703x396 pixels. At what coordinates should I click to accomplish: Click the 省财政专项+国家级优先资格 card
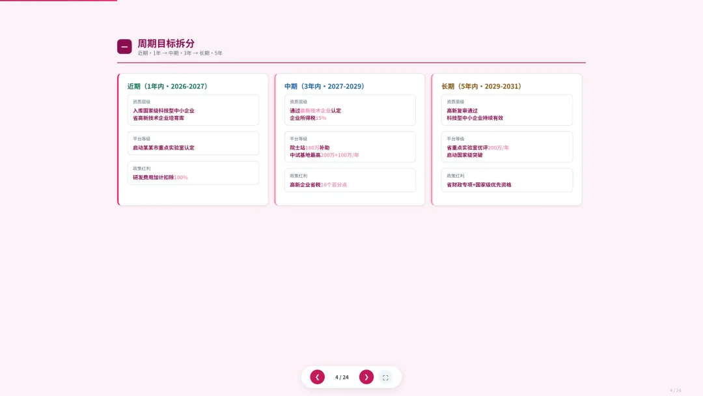tap(507, 180)
